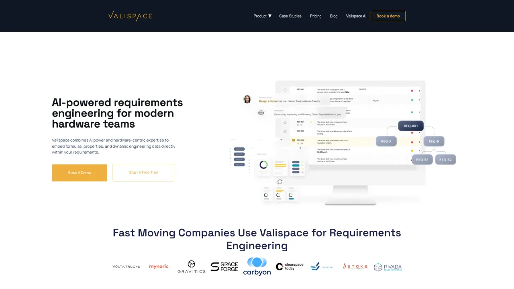Click the Rivada Space Networks logo
Image resolution: width=514 pixels, height=289 pixels.
click(388, 267)
